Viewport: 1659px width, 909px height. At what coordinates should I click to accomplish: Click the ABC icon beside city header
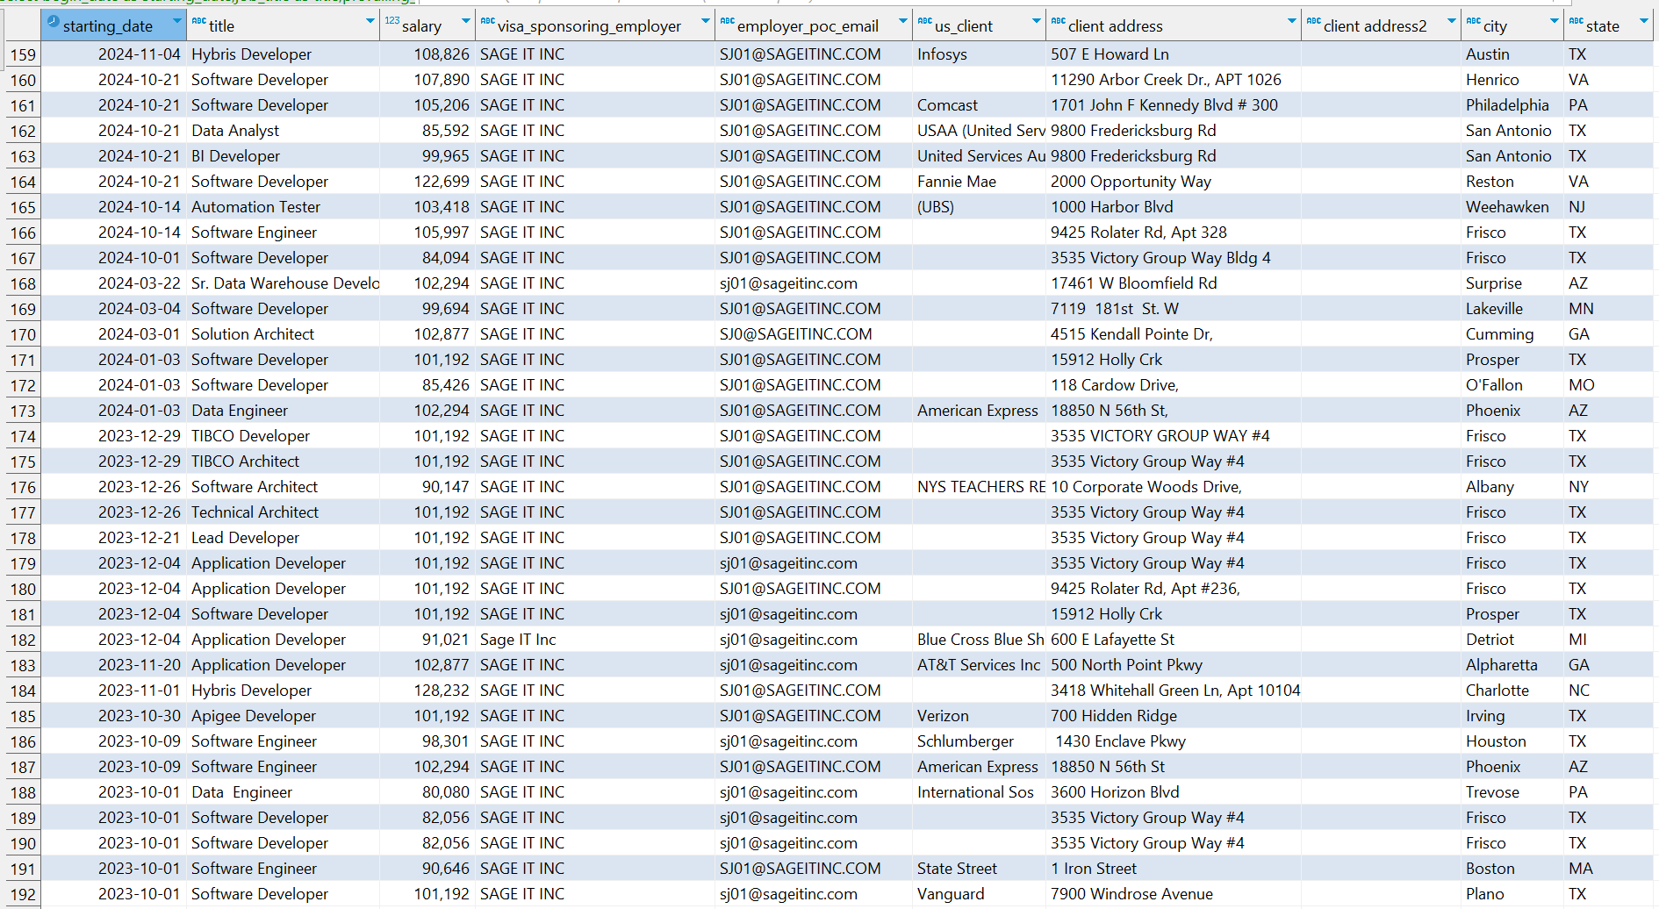(x=1474, y=21)
